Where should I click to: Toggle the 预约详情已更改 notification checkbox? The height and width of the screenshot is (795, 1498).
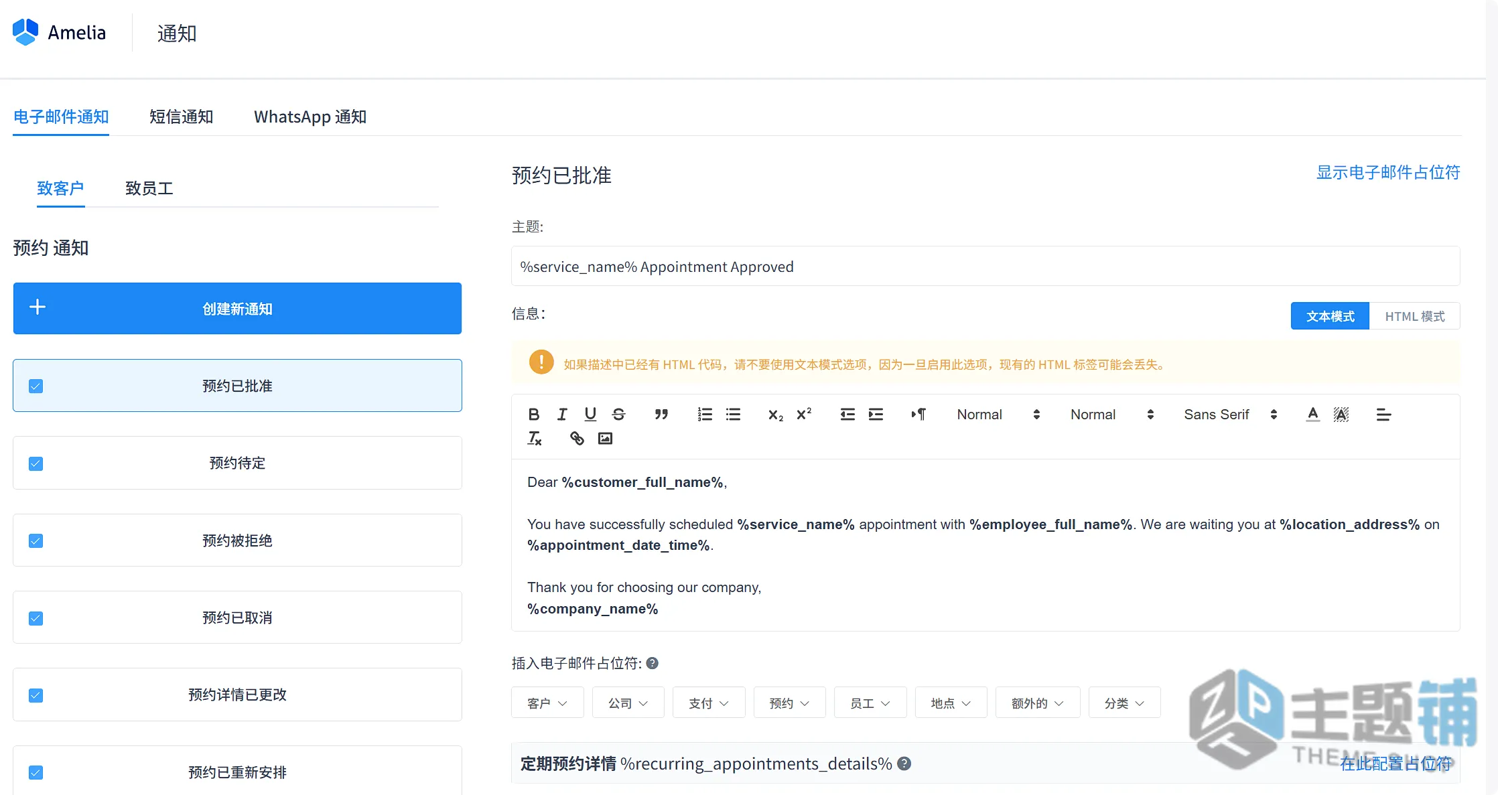[x=36, y=695]
